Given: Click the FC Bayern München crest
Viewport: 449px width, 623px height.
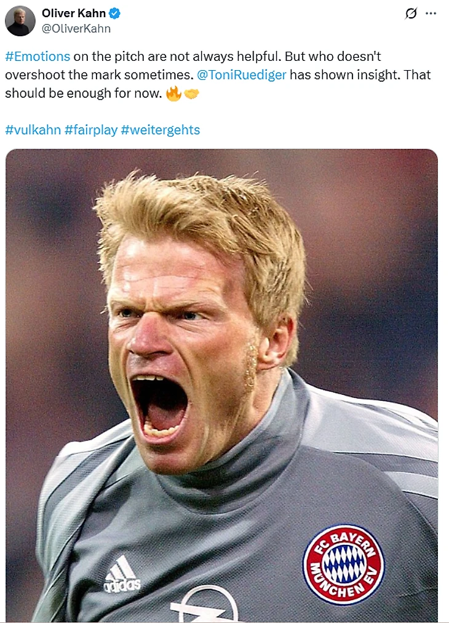Looking at the screenshot, I should [x=343, y=564].
